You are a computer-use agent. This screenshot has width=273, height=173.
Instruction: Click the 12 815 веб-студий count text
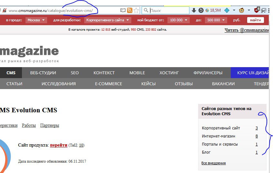click(115, 30)
